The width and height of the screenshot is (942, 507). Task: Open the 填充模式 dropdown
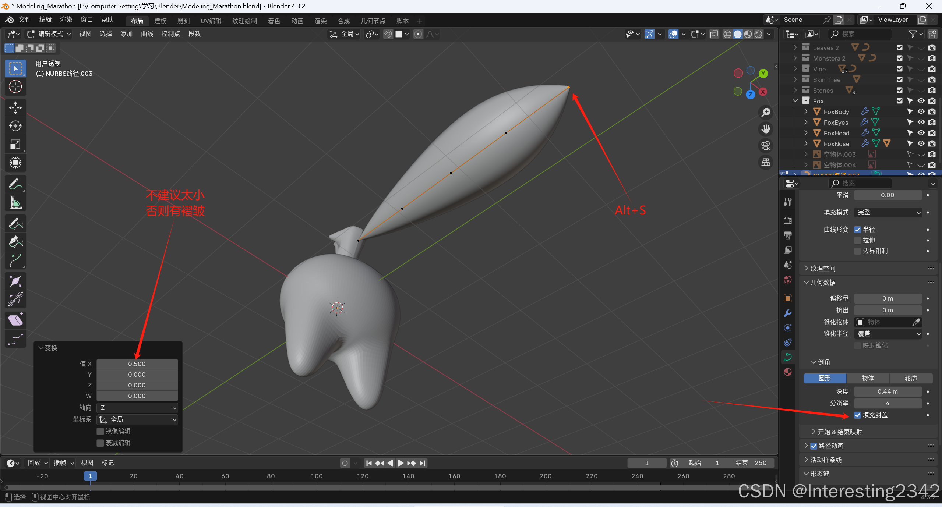coord(888,212)
